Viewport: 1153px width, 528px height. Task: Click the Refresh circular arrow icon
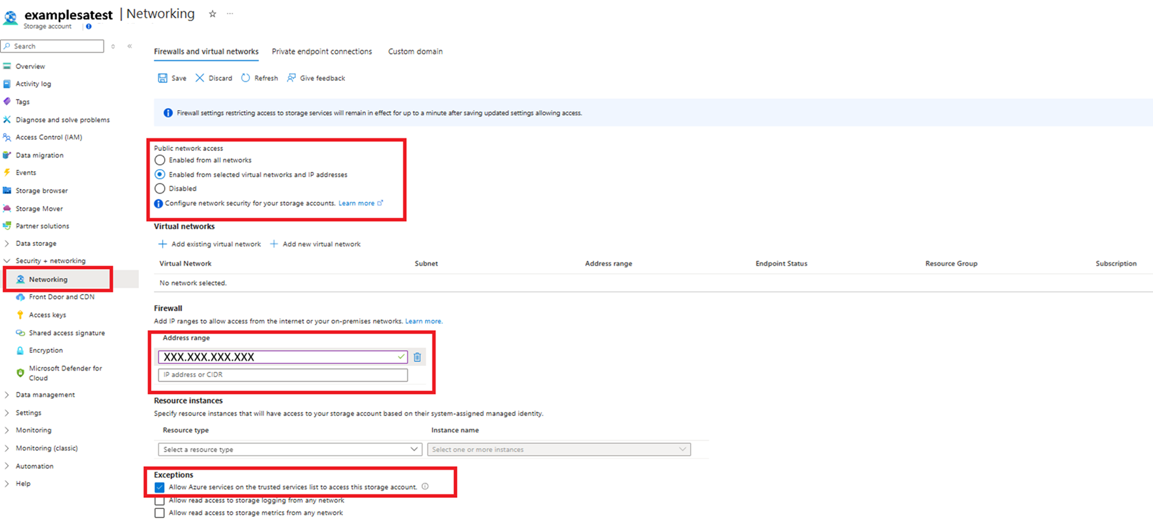(x=245, y=78)
